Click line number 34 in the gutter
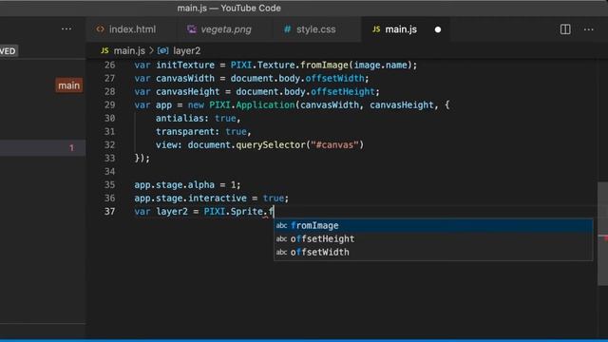The height and width of the screenshot is (342, 608). [x=110, y=171]
